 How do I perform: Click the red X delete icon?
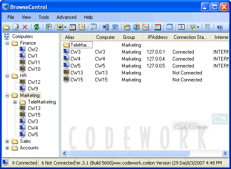click(x=25, y=27)
